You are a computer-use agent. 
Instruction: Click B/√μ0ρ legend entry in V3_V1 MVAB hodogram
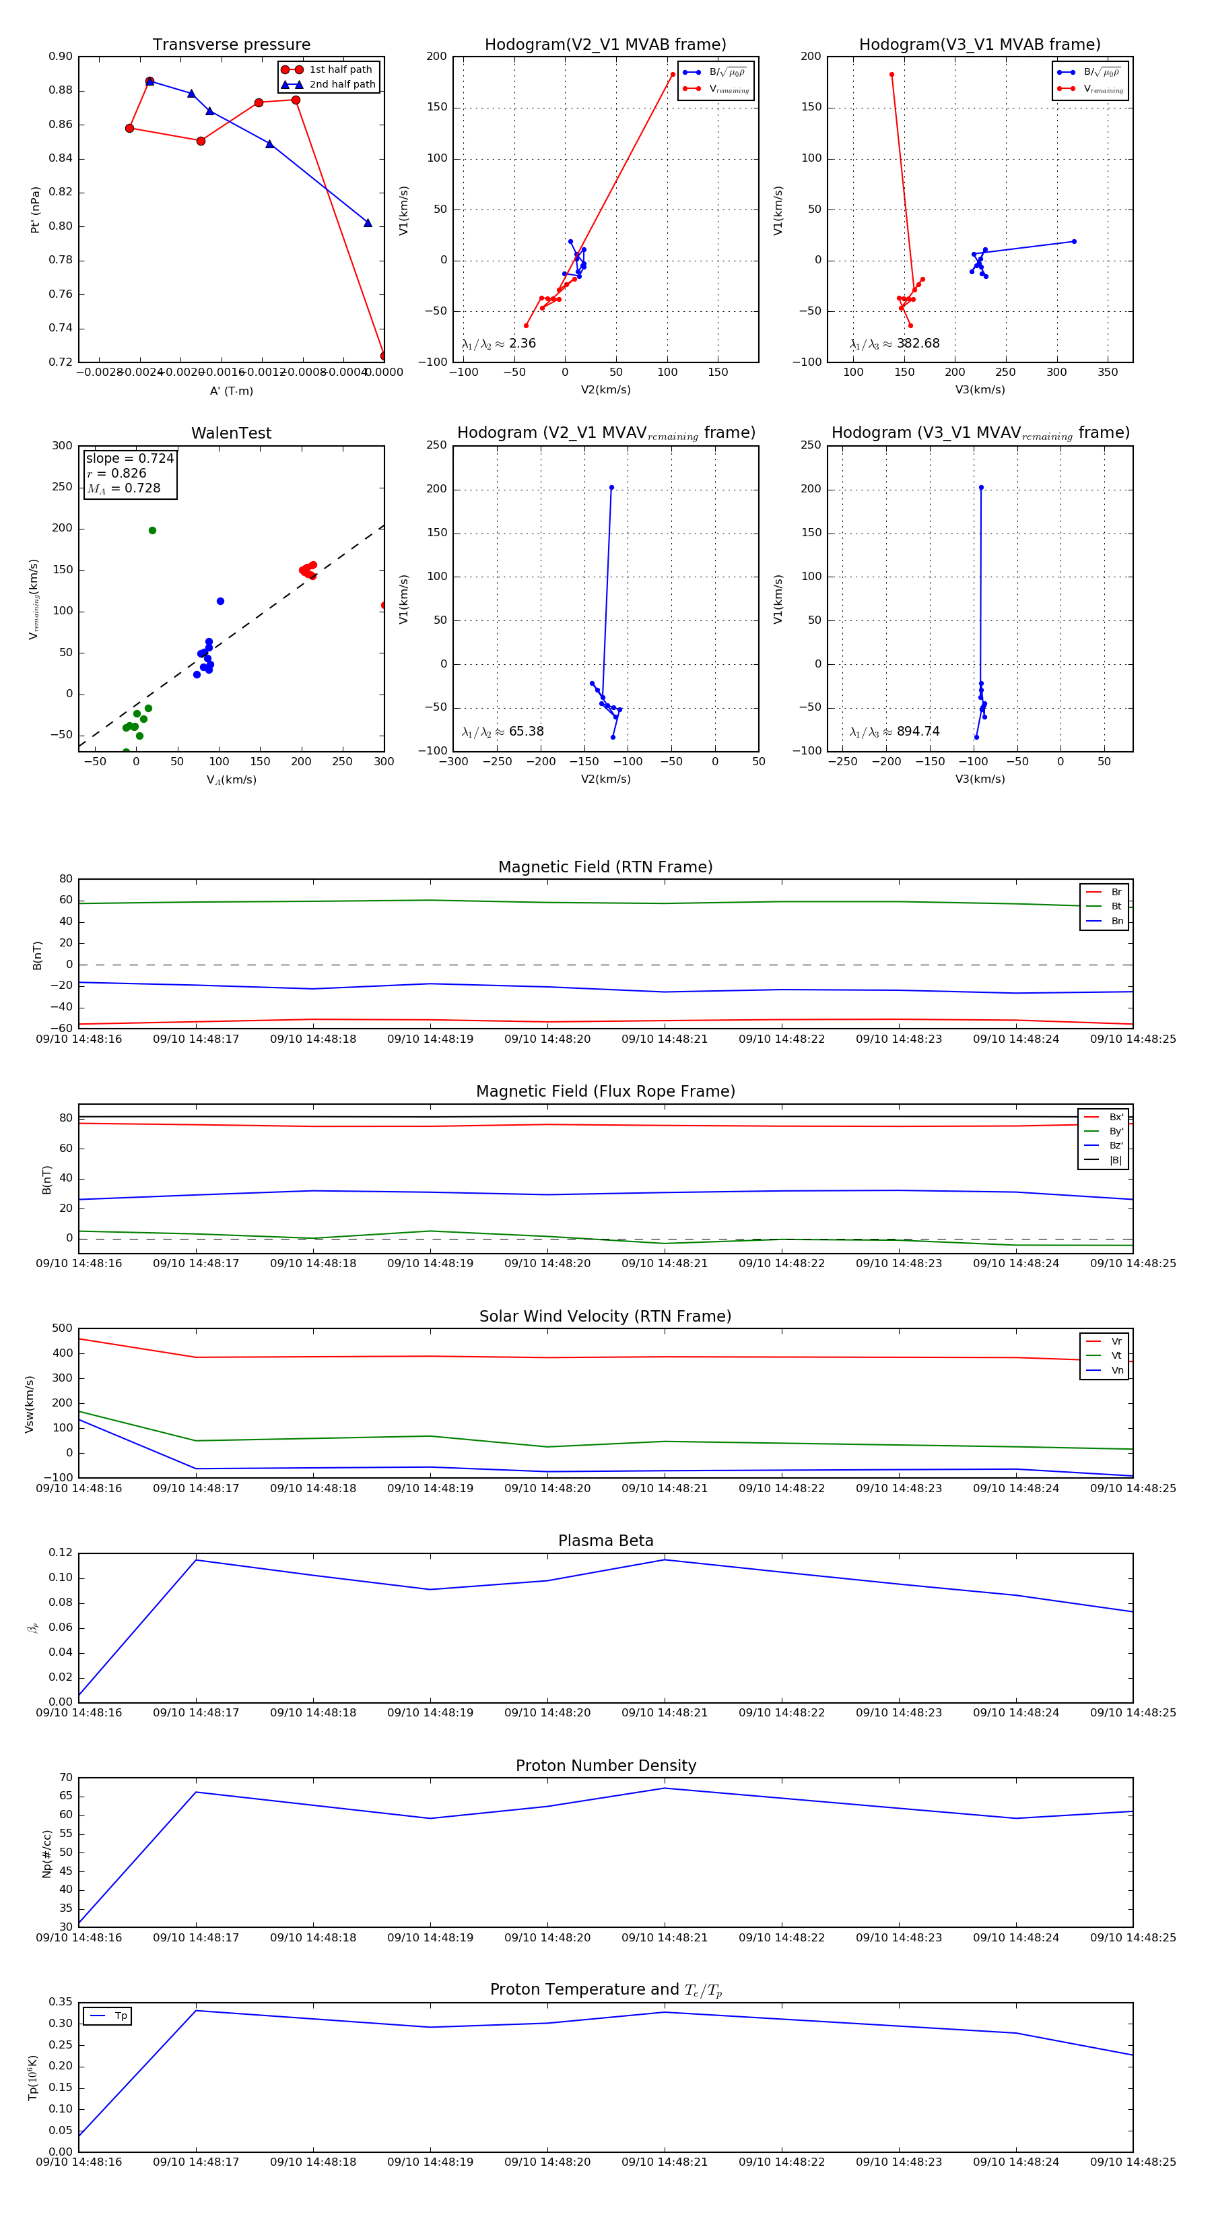pyautogui.click(x=1089, y=73)
